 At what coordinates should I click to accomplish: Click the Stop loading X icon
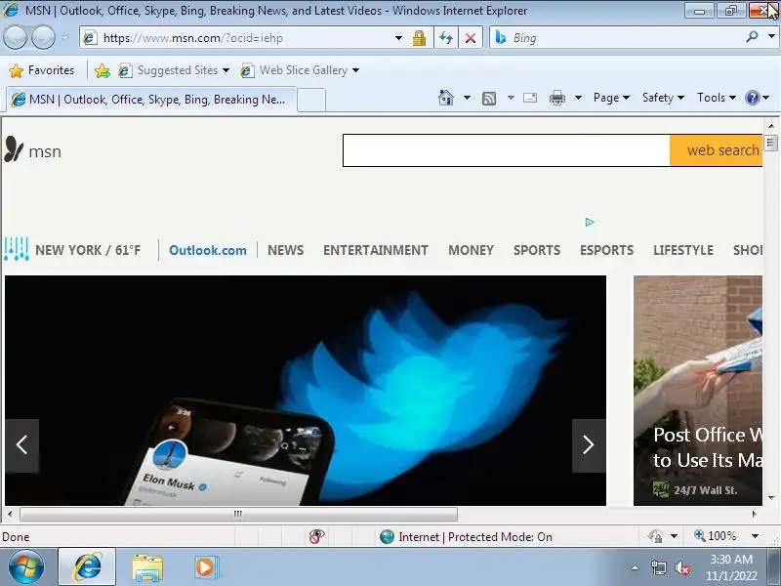[471, 38]
